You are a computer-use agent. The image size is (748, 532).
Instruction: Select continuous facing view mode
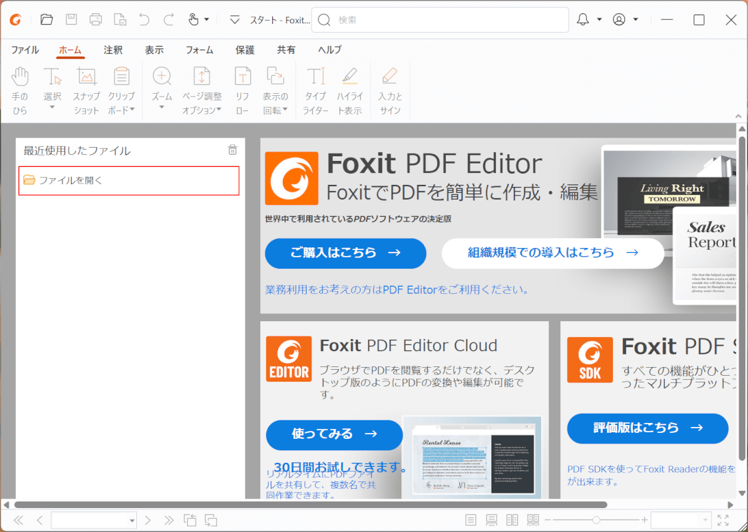[x=533, y=520]
